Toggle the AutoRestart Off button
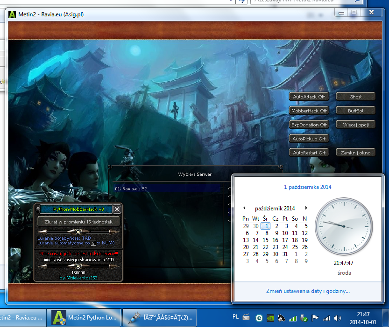Image resolution: width=389 pixels, height=327 pixels. (x=309, y=153)
